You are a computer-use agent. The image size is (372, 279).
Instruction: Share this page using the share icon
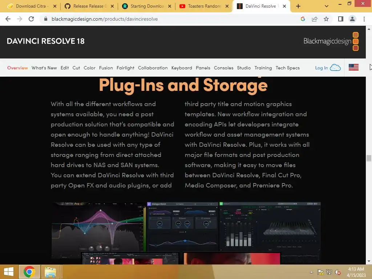point(315,19)
